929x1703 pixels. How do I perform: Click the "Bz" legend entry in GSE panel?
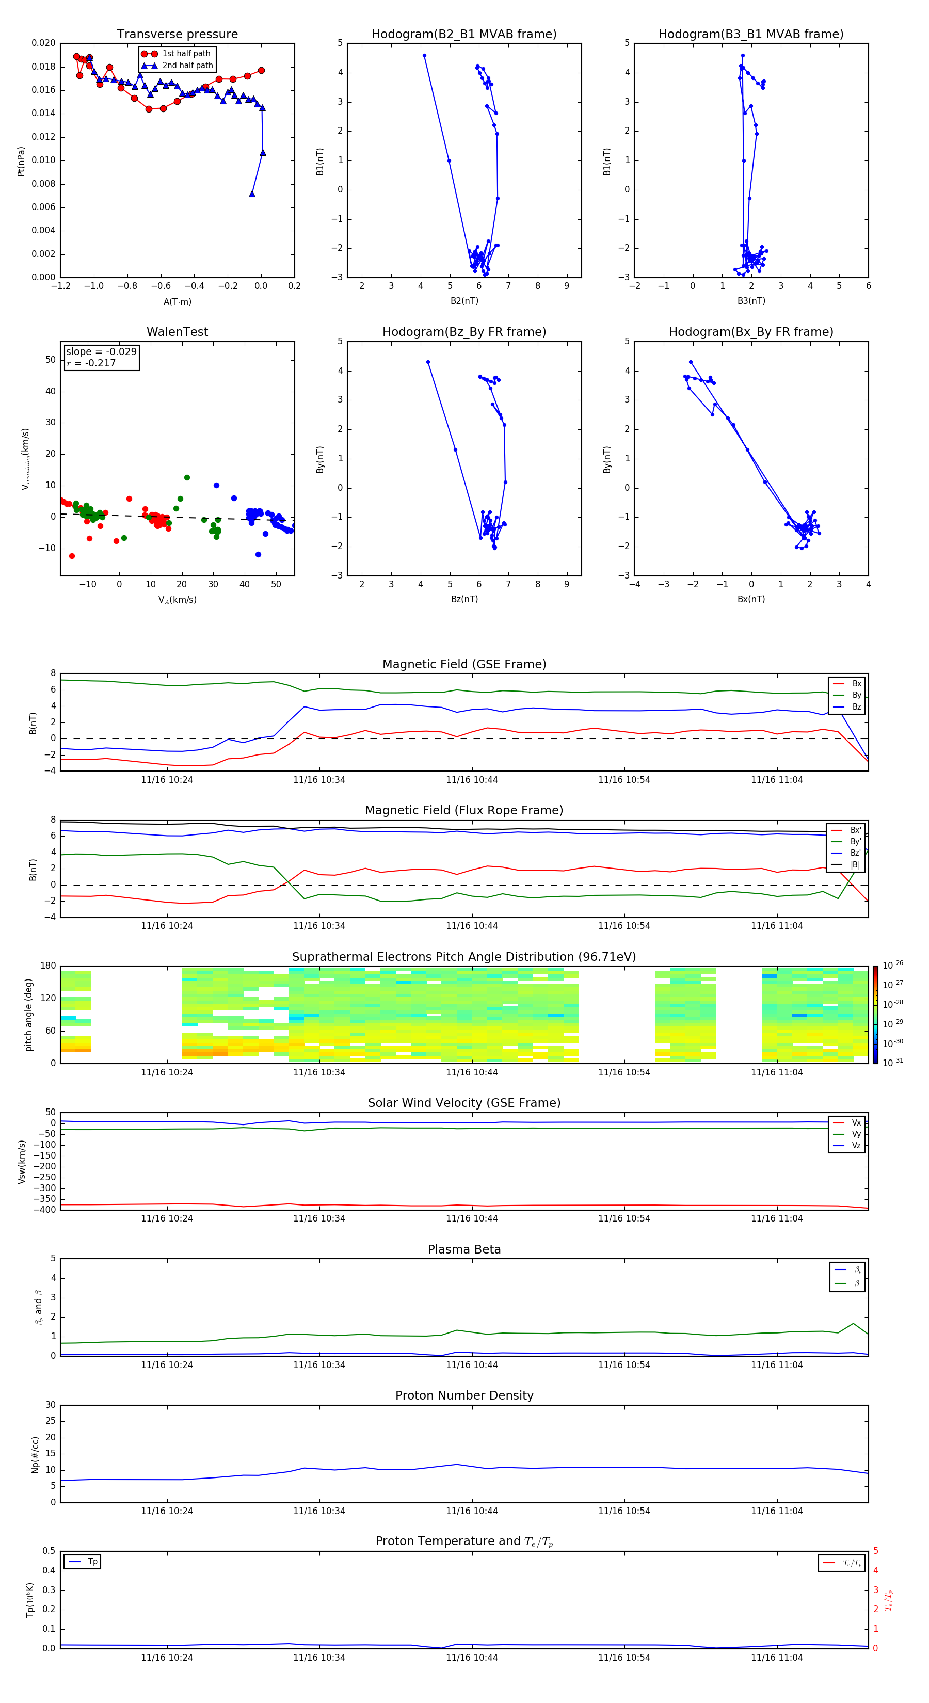pyautogui.click(x=847, y=706)
